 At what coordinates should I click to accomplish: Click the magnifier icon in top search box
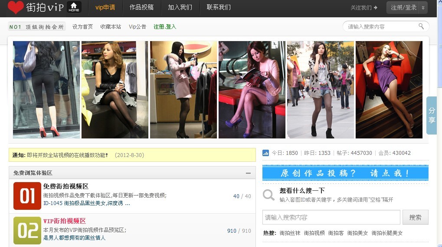pyautogui.click(x=421, y=26)
